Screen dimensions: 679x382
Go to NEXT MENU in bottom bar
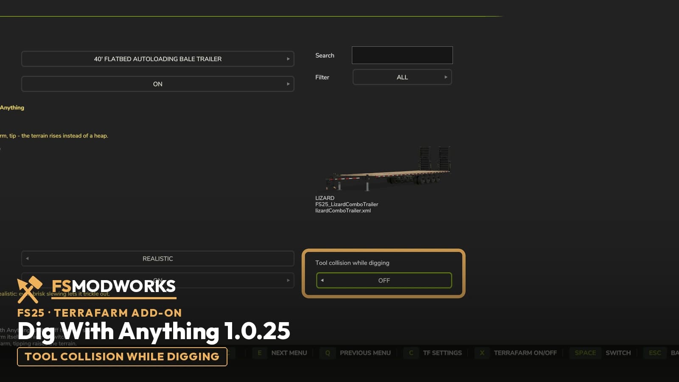click(x=280, y=353)
